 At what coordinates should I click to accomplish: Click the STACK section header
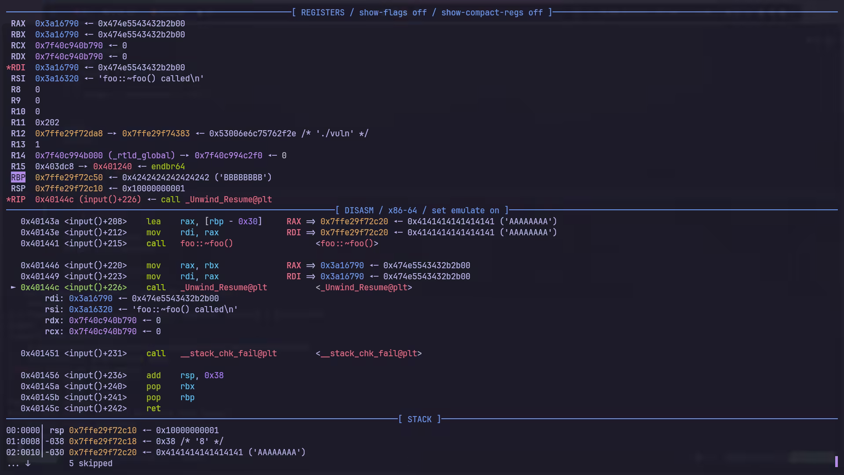coord(419,420)
